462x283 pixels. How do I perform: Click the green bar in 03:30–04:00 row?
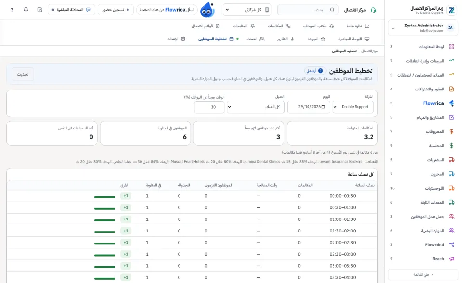pyautogui.click(x=105, y=278)
